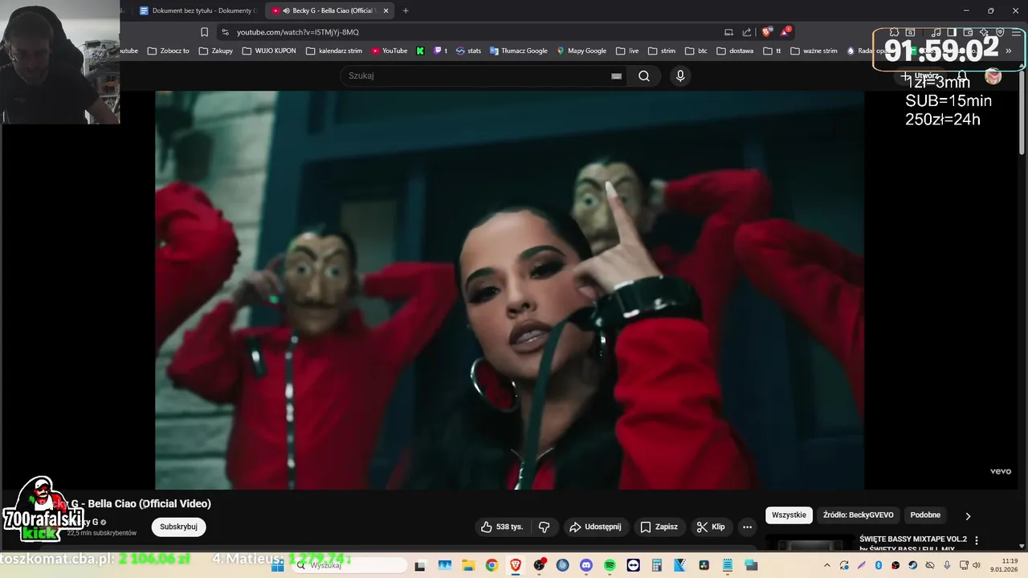Viewport: 1028px width, 578px height.
Task: Open Zakupy bookmark folder
Action: tap(216, 51)
